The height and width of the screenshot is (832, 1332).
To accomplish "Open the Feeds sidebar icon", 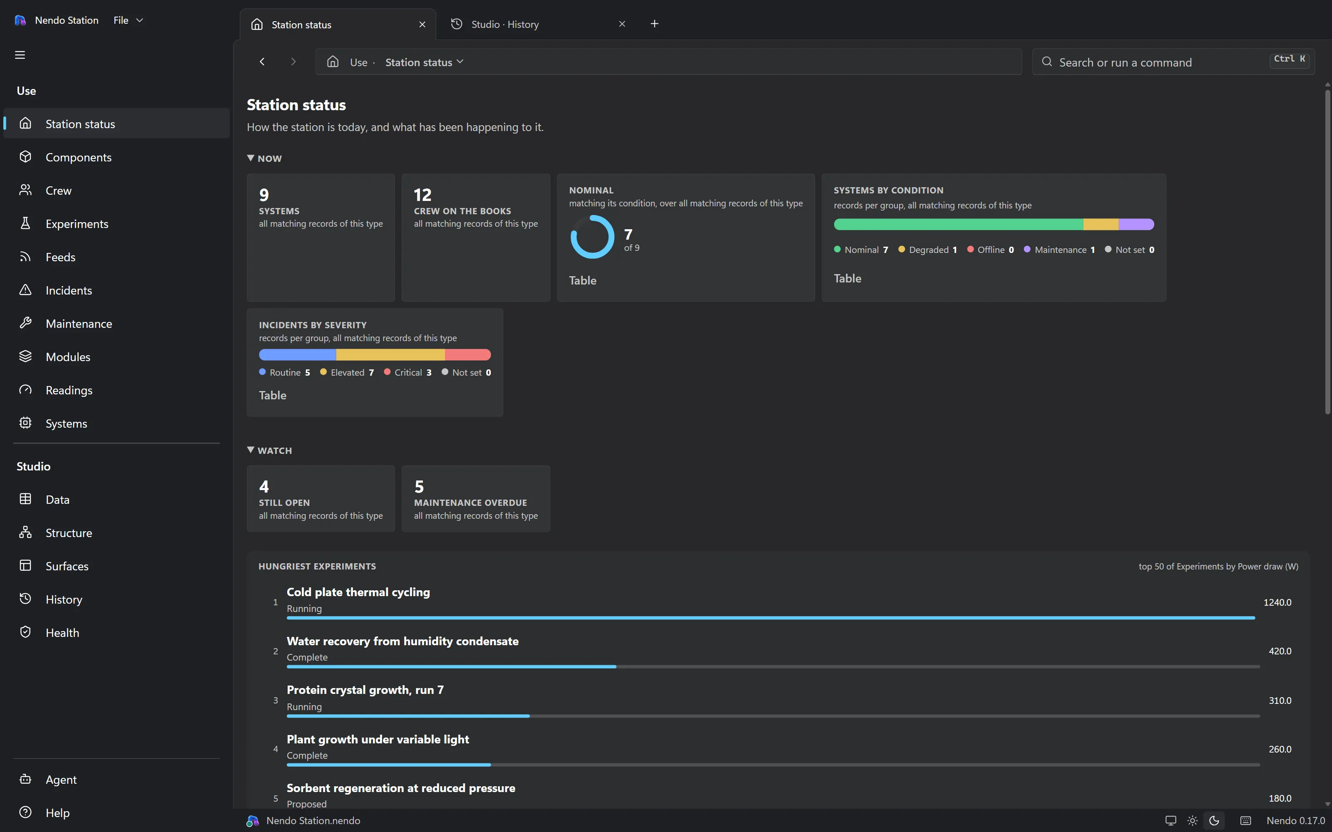I will tap(25, 257).
